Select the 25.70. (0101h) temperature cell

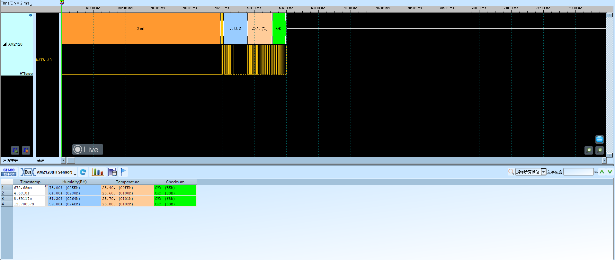128,199
